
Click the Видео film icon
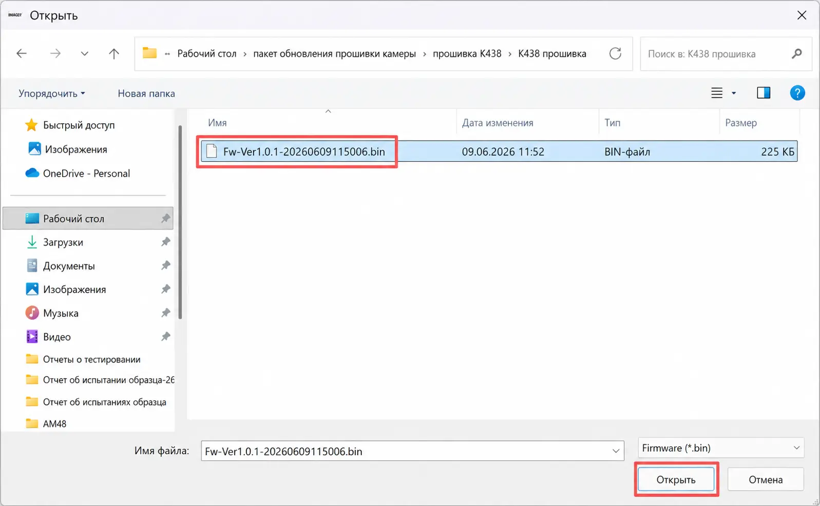point(32,336)
